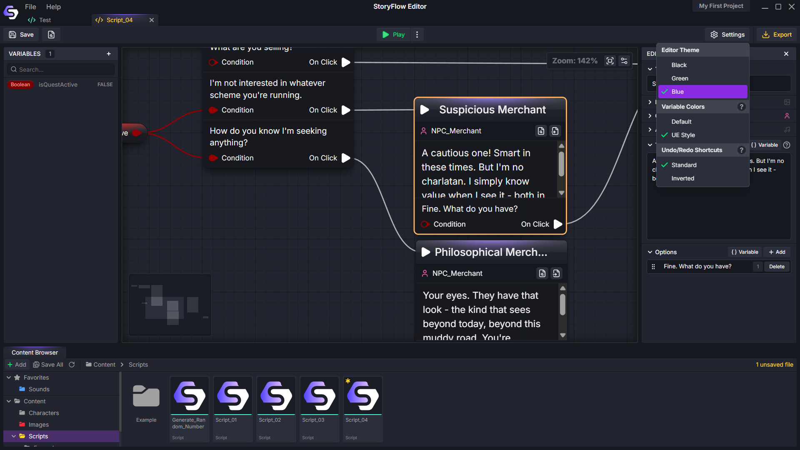Collapse the Options section in the right panel
This screenshot has width=800, height=450.
click(x=650, y=252)
